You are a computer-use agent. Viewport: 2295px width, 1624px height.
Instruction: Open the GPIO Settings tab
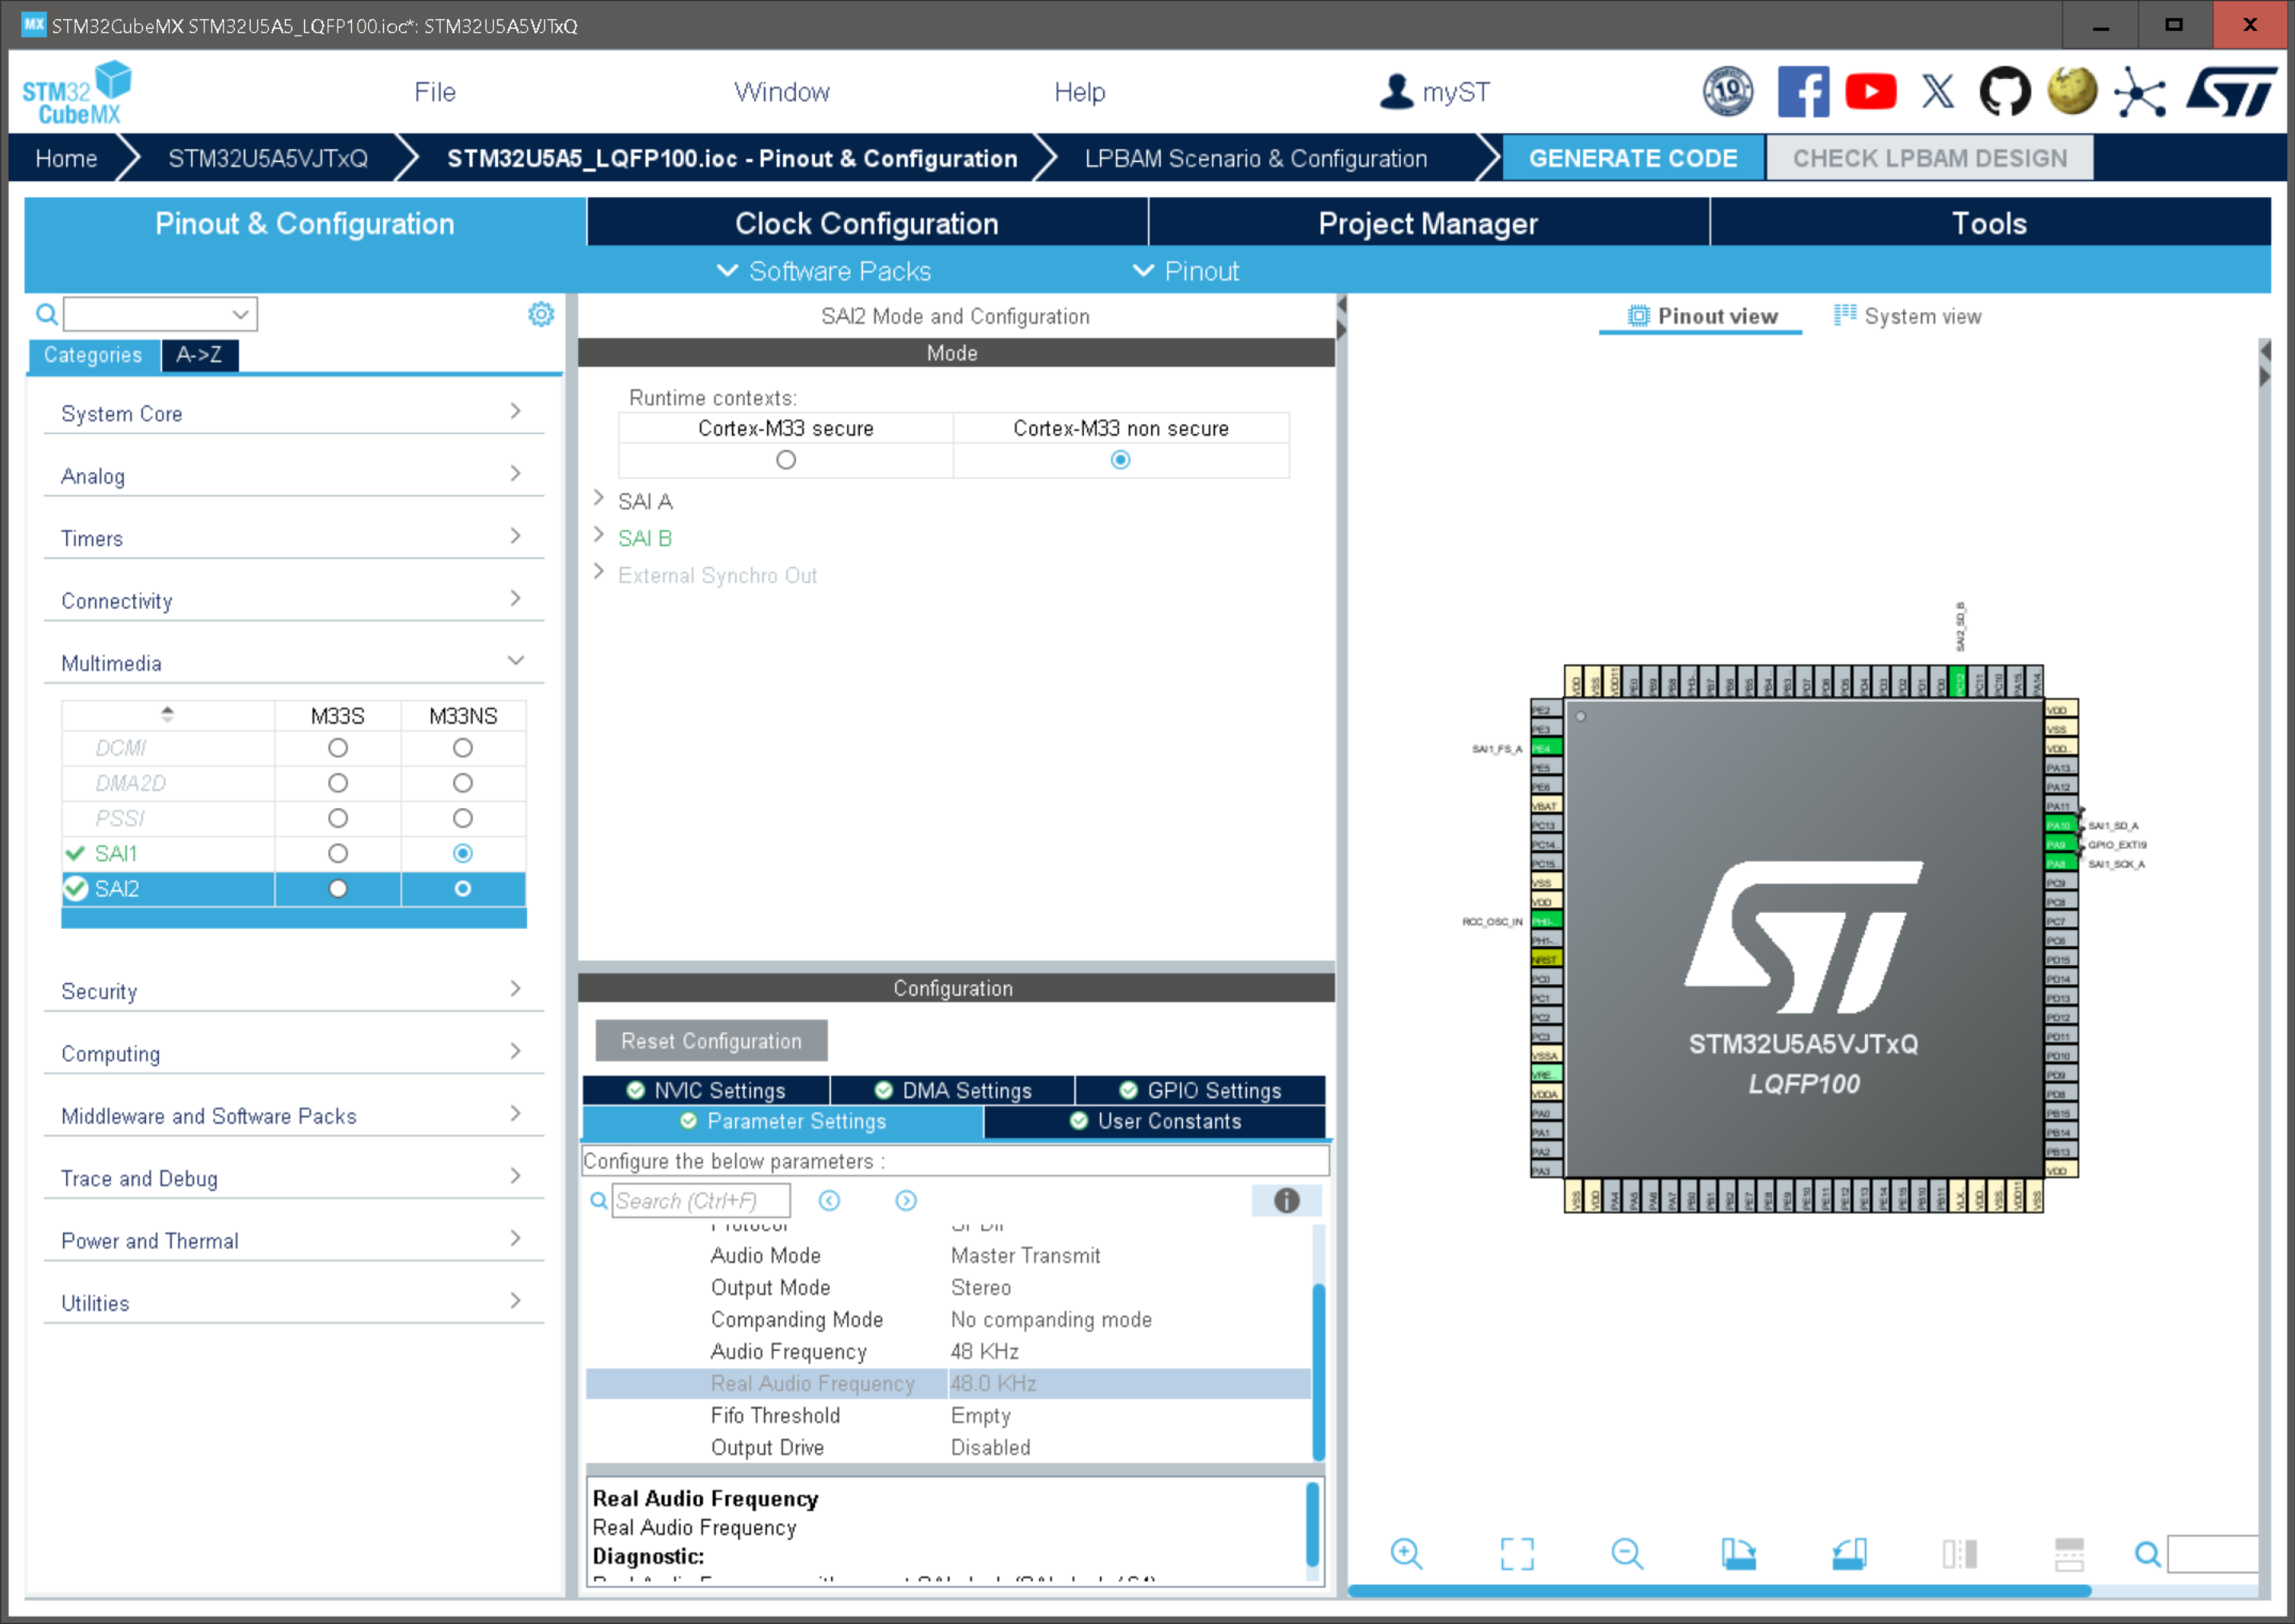1200,1090
